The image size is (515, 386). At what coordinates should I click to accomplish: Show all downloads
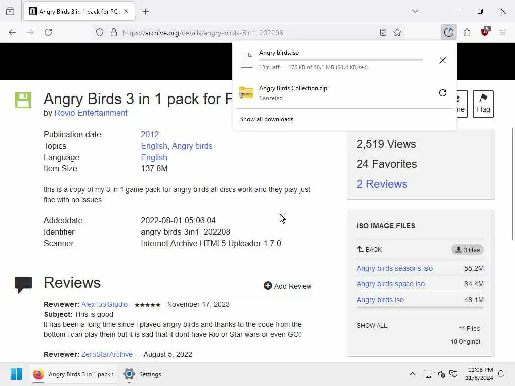267,119
